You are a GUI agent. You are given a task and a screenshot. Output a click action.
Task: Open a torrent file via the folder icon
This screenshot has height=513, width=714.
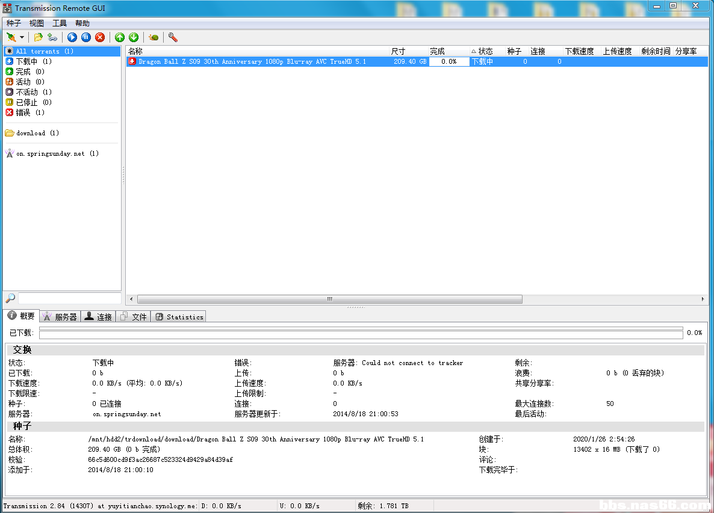click(37, 37)
